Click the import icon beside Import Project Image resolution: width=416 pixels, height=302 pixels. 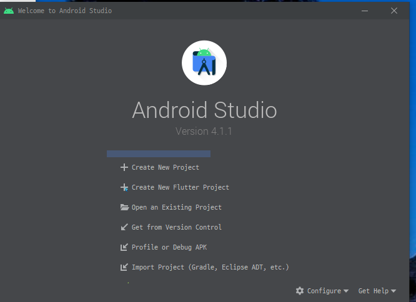click(x=124, y=267)
